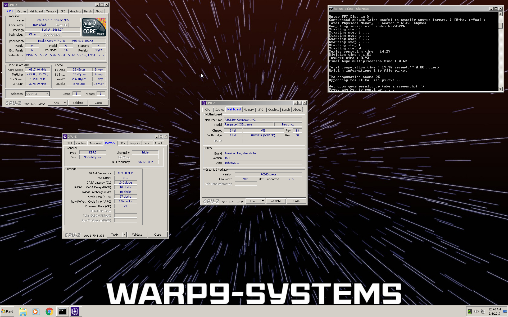Viewport: 508px width, 317px height.
Task: Open the volume speaker tray icon
Action: click(x=476, y=311)
